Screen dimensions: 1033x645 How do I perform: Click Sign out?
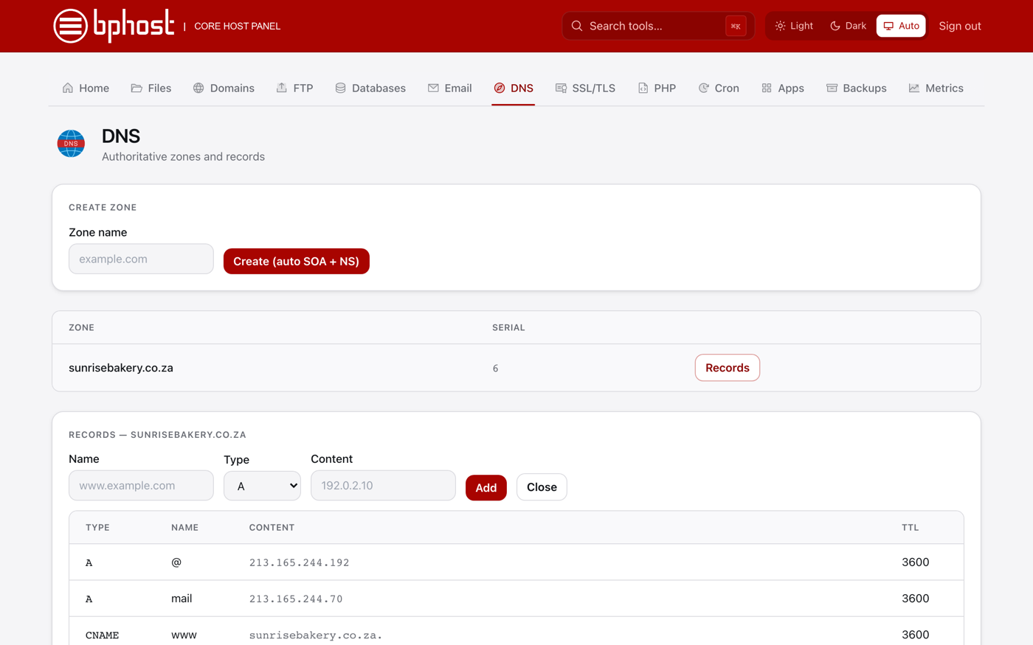pyautogui.click(x=959, y=26)
